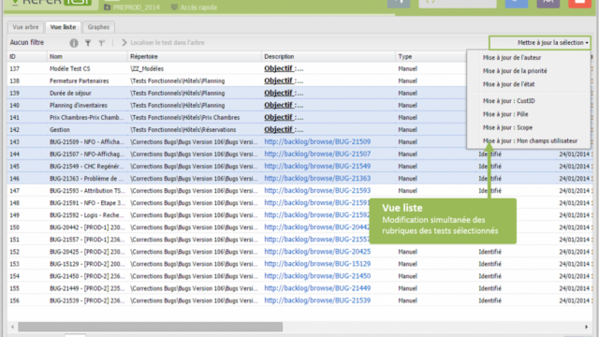The height and width of the screenshot is (337, 599).
Task: Click Localiser le test dans l'arbre
Action: click(x=168, y=43)
